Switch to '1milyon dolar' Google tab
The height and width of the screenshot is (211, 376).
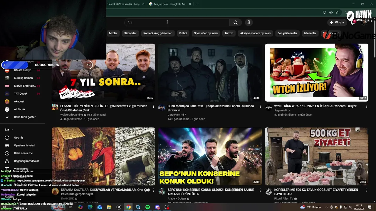pyautogui.click(x=169, y=4)
